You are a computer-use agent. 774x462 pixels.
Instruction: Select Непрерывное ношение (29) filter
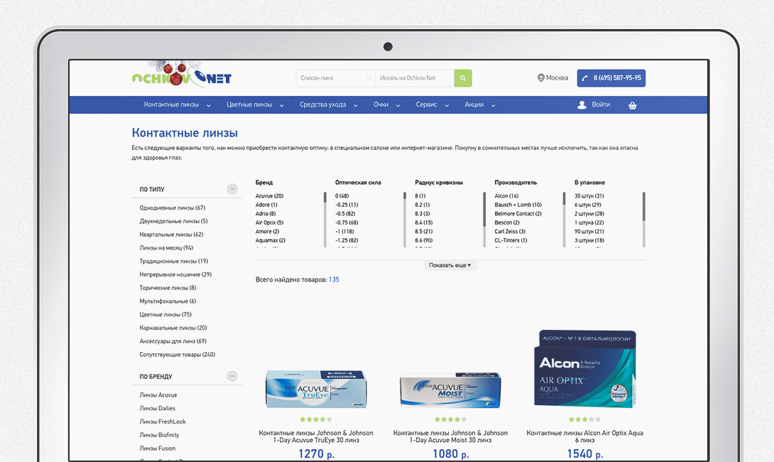(x=175, y=275)
